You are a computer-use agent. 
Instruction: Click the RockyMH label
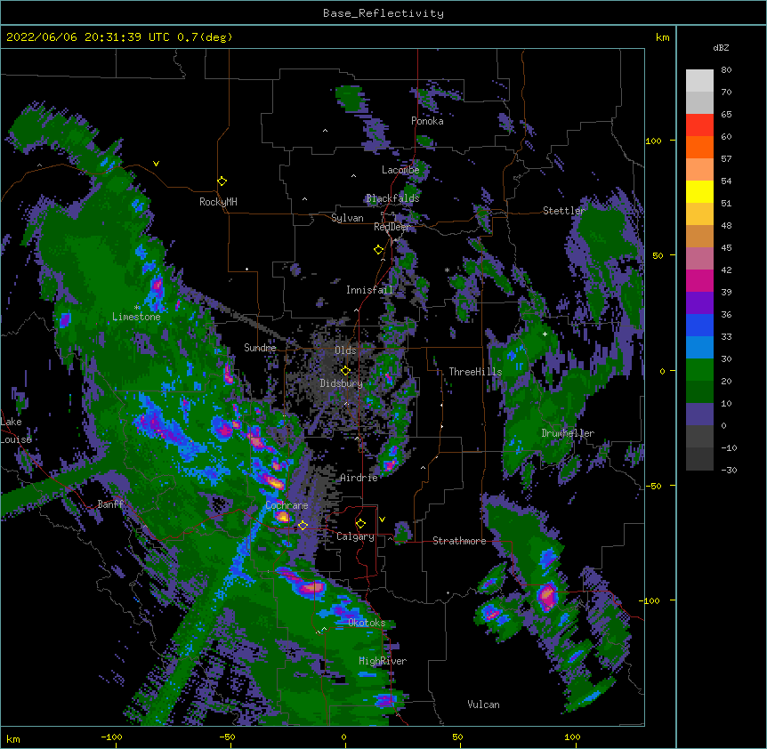[x=218, y=202]
